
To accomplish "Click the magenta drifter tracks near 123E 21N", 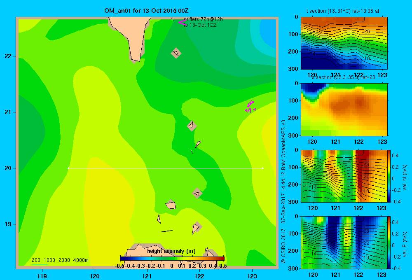I will tap(250, 107).
